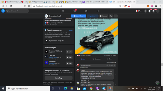
Task: Expand the account dropdown arrow
Action: point(158,11)
